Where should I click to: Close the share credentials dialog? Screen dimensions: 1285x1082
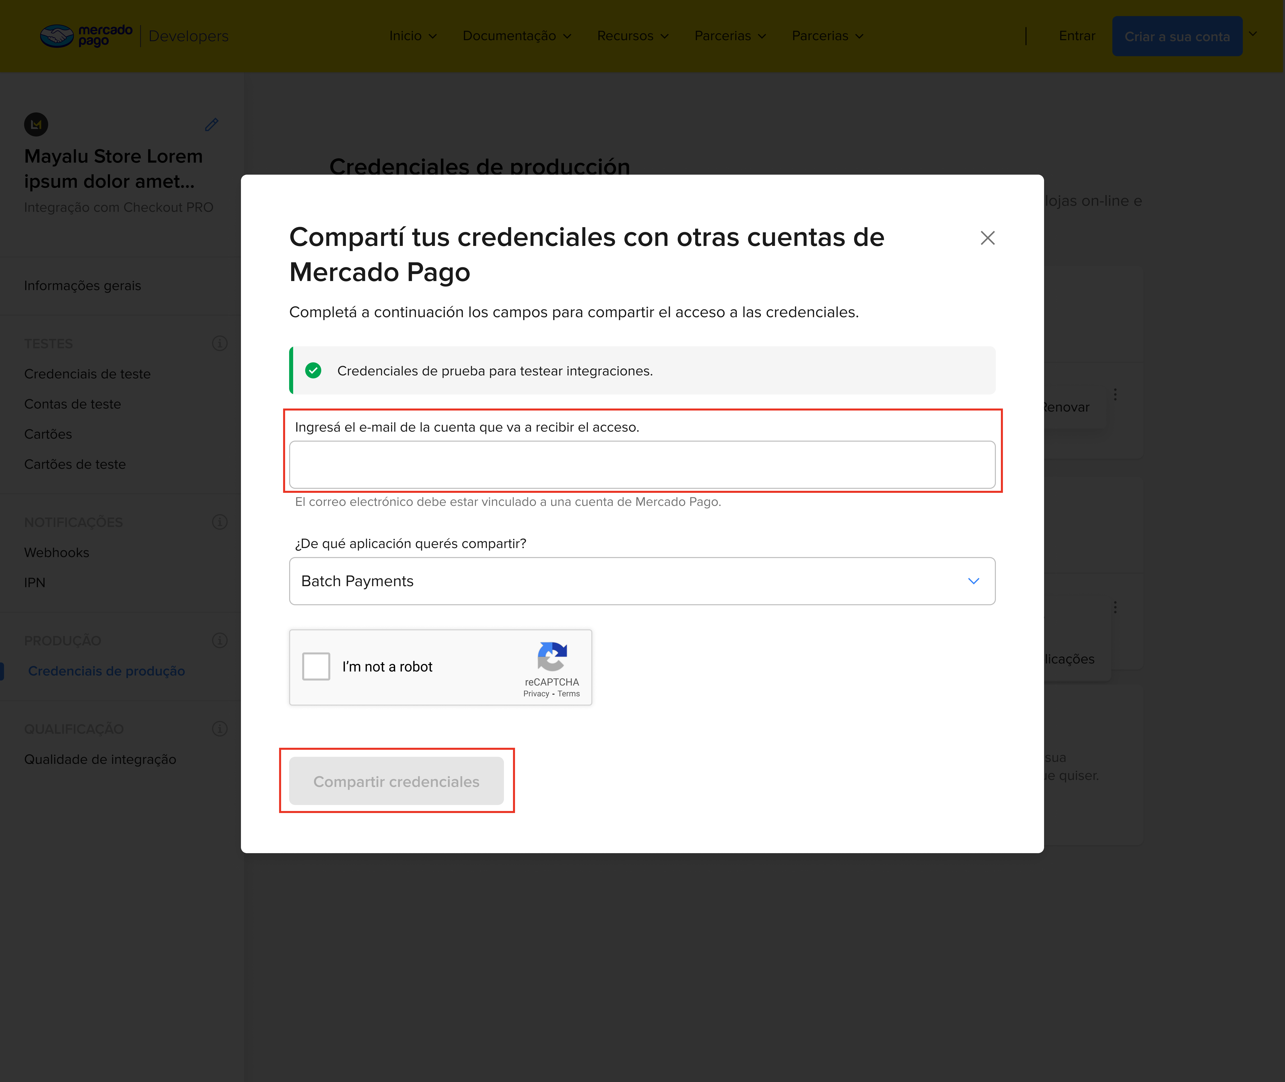(988, 238)
